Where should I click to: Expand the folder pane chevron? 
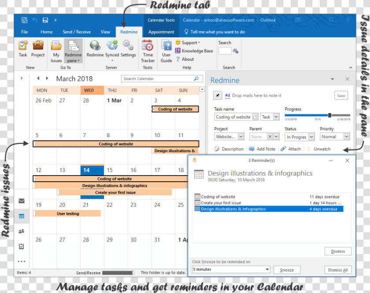pyautogui.click(x=22, y=78)
